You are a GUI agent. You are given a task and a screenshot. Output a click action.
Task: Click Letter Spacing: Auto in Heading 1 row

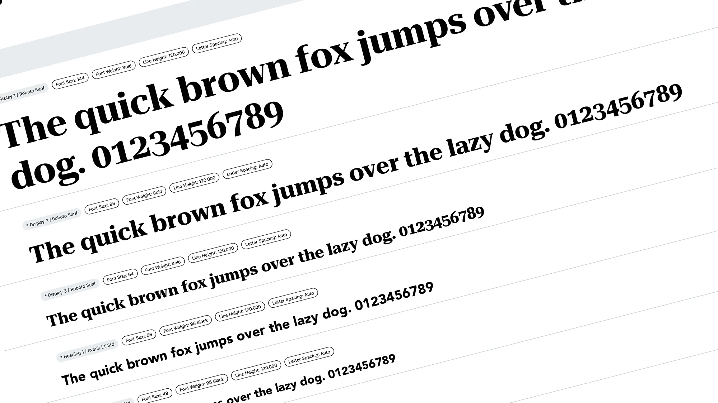click(293, 298)
